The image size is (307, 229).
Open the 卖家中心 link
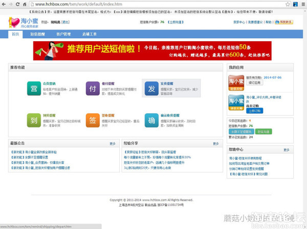[x=239, y=22]
